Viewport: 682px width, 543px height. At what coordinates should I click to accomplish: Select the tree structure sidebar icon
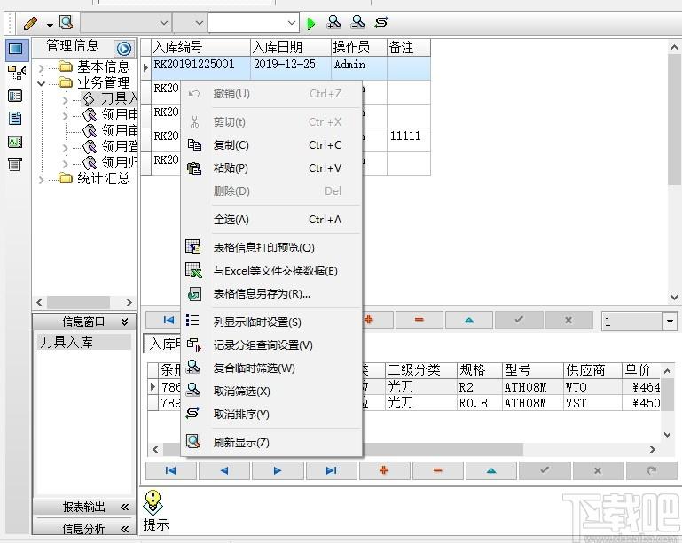tap(17, 72)
